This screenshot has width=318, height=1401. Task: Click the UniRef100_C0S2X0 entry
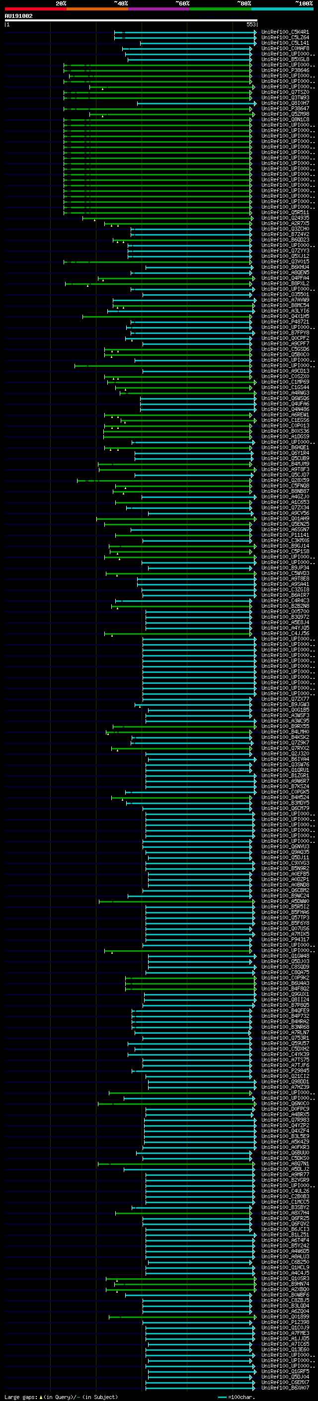click(285, 376)
